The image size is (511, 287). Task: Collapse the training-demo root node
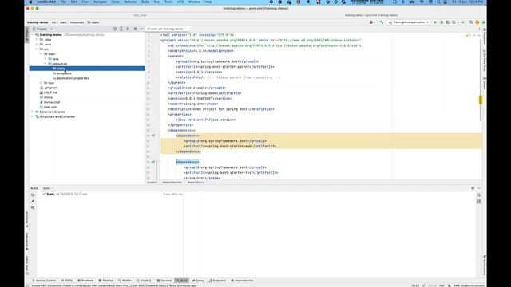coord(32,35)
